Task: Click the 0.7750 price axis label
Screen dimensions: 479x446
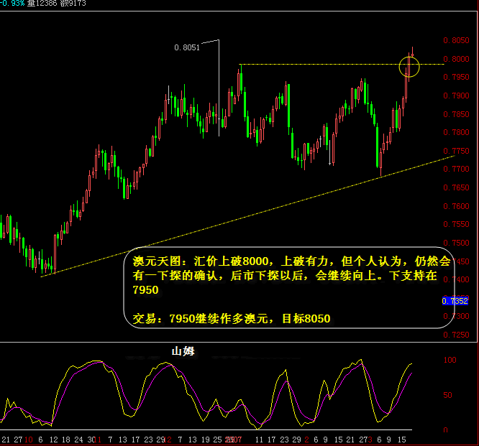Action: (456, 151)
